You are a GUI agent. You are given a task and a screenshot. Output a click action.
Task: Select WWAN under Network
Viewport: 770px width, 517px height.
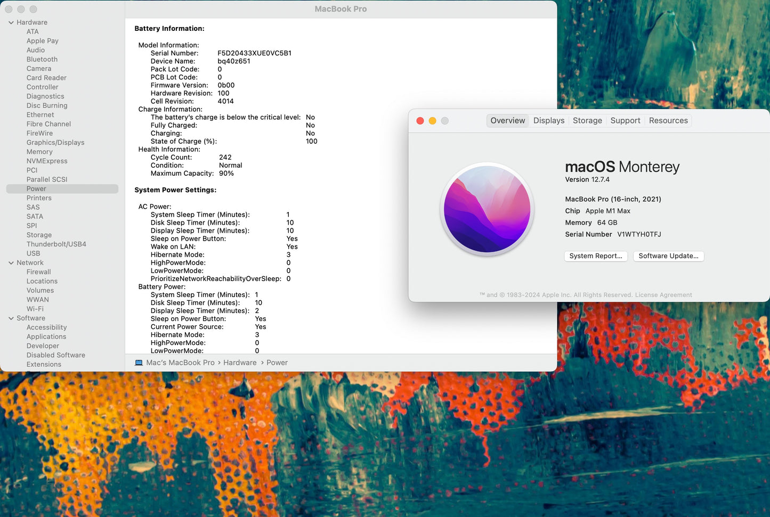coord(38,300)
